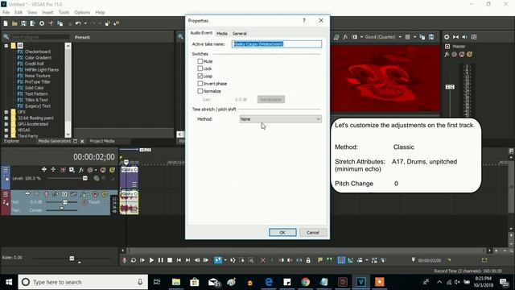The height and width of the screenshot is (290, 515).
Task: Expand the VEGAS folder in plug-in tree
Action: (6, 130)
